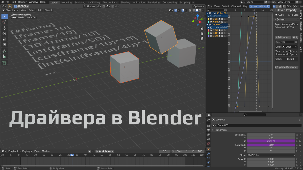This screenshot has width=303, height=170.
Task: Click the current frame marker 32
Action: [x=72, y=155]
